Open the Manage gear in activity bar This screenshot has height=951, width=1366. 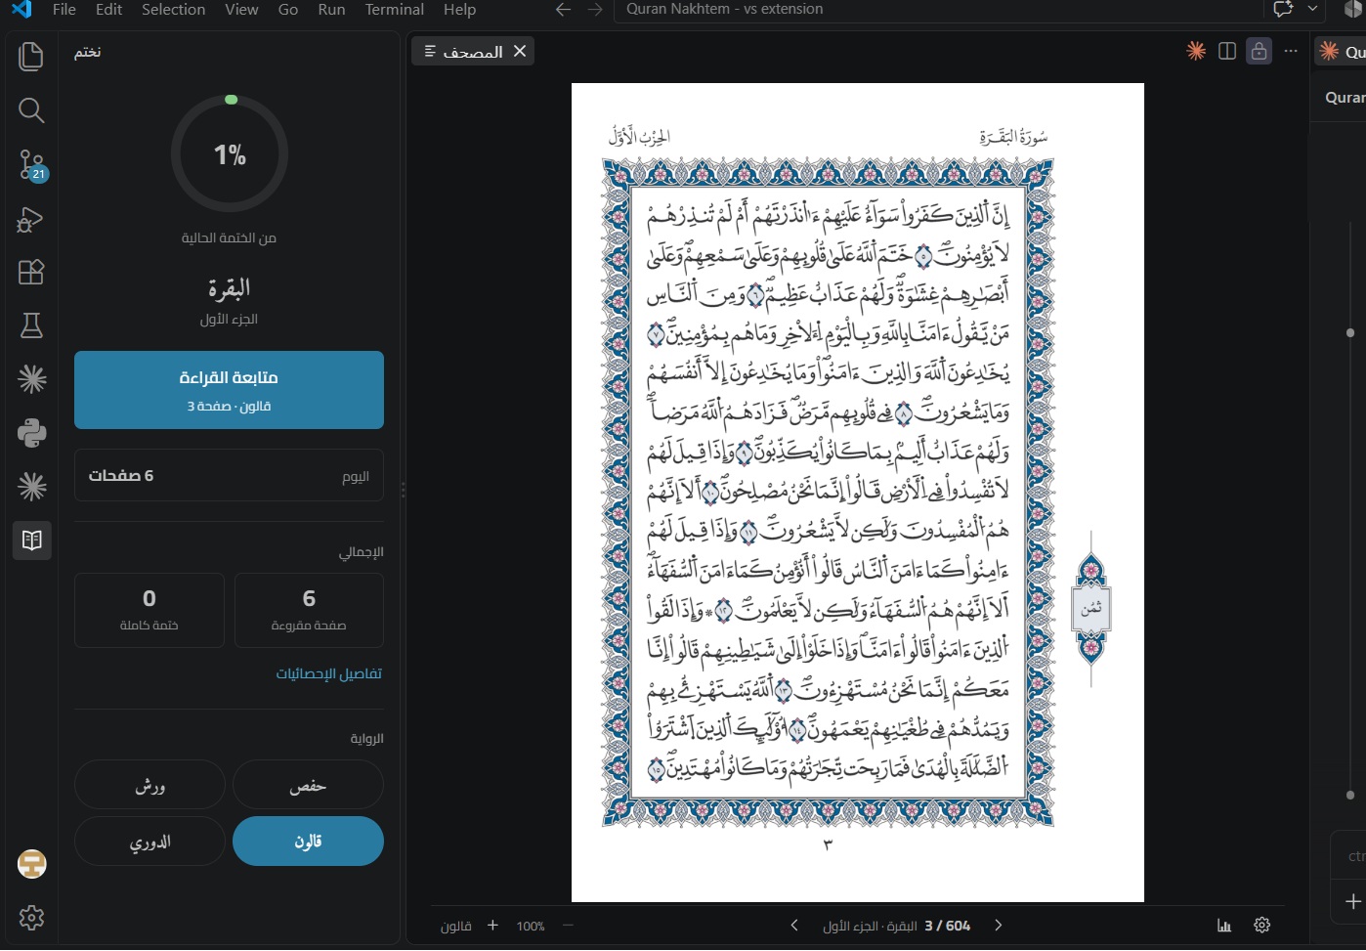pyautogui.click(x=31, y=918)
